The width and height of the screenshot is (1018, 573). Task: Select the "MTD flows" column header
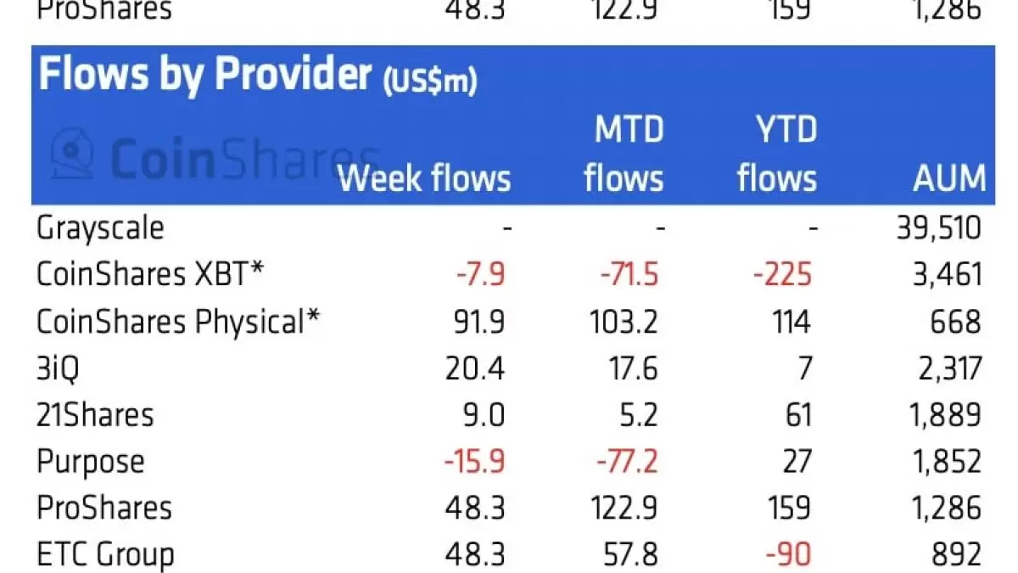point(624,154)
